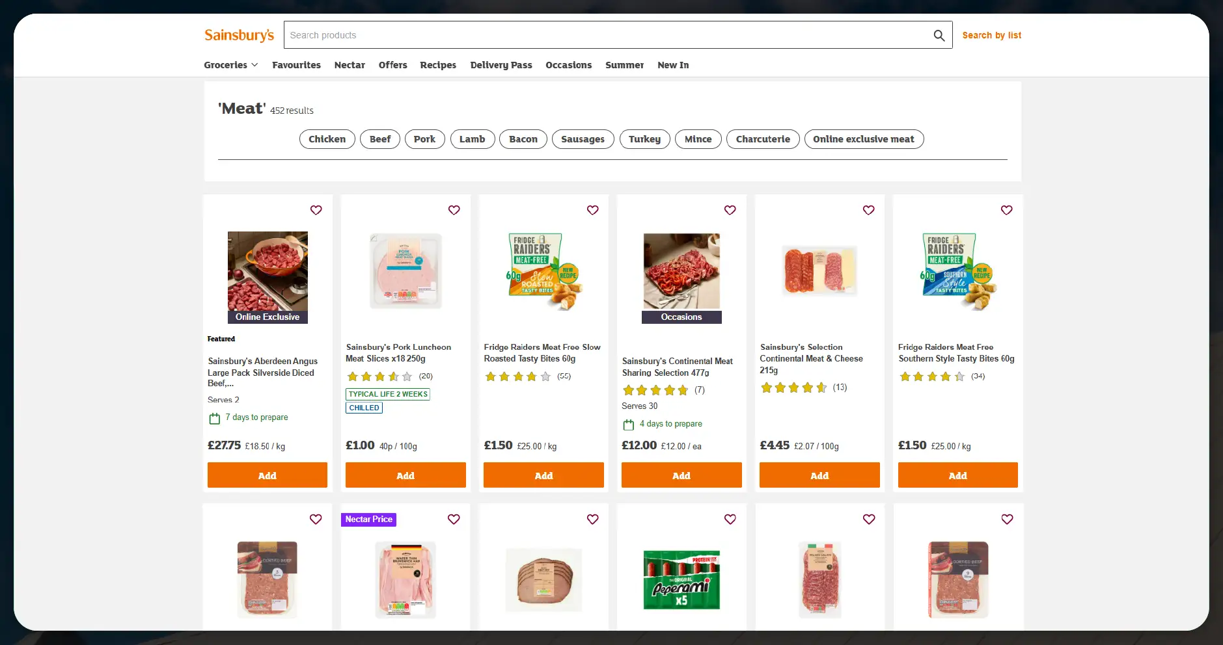Favourite Fridge Raiders Southern Style Tasty Bites
The height and width of the screenshot is (645, 1223).
coord(1006,210)
